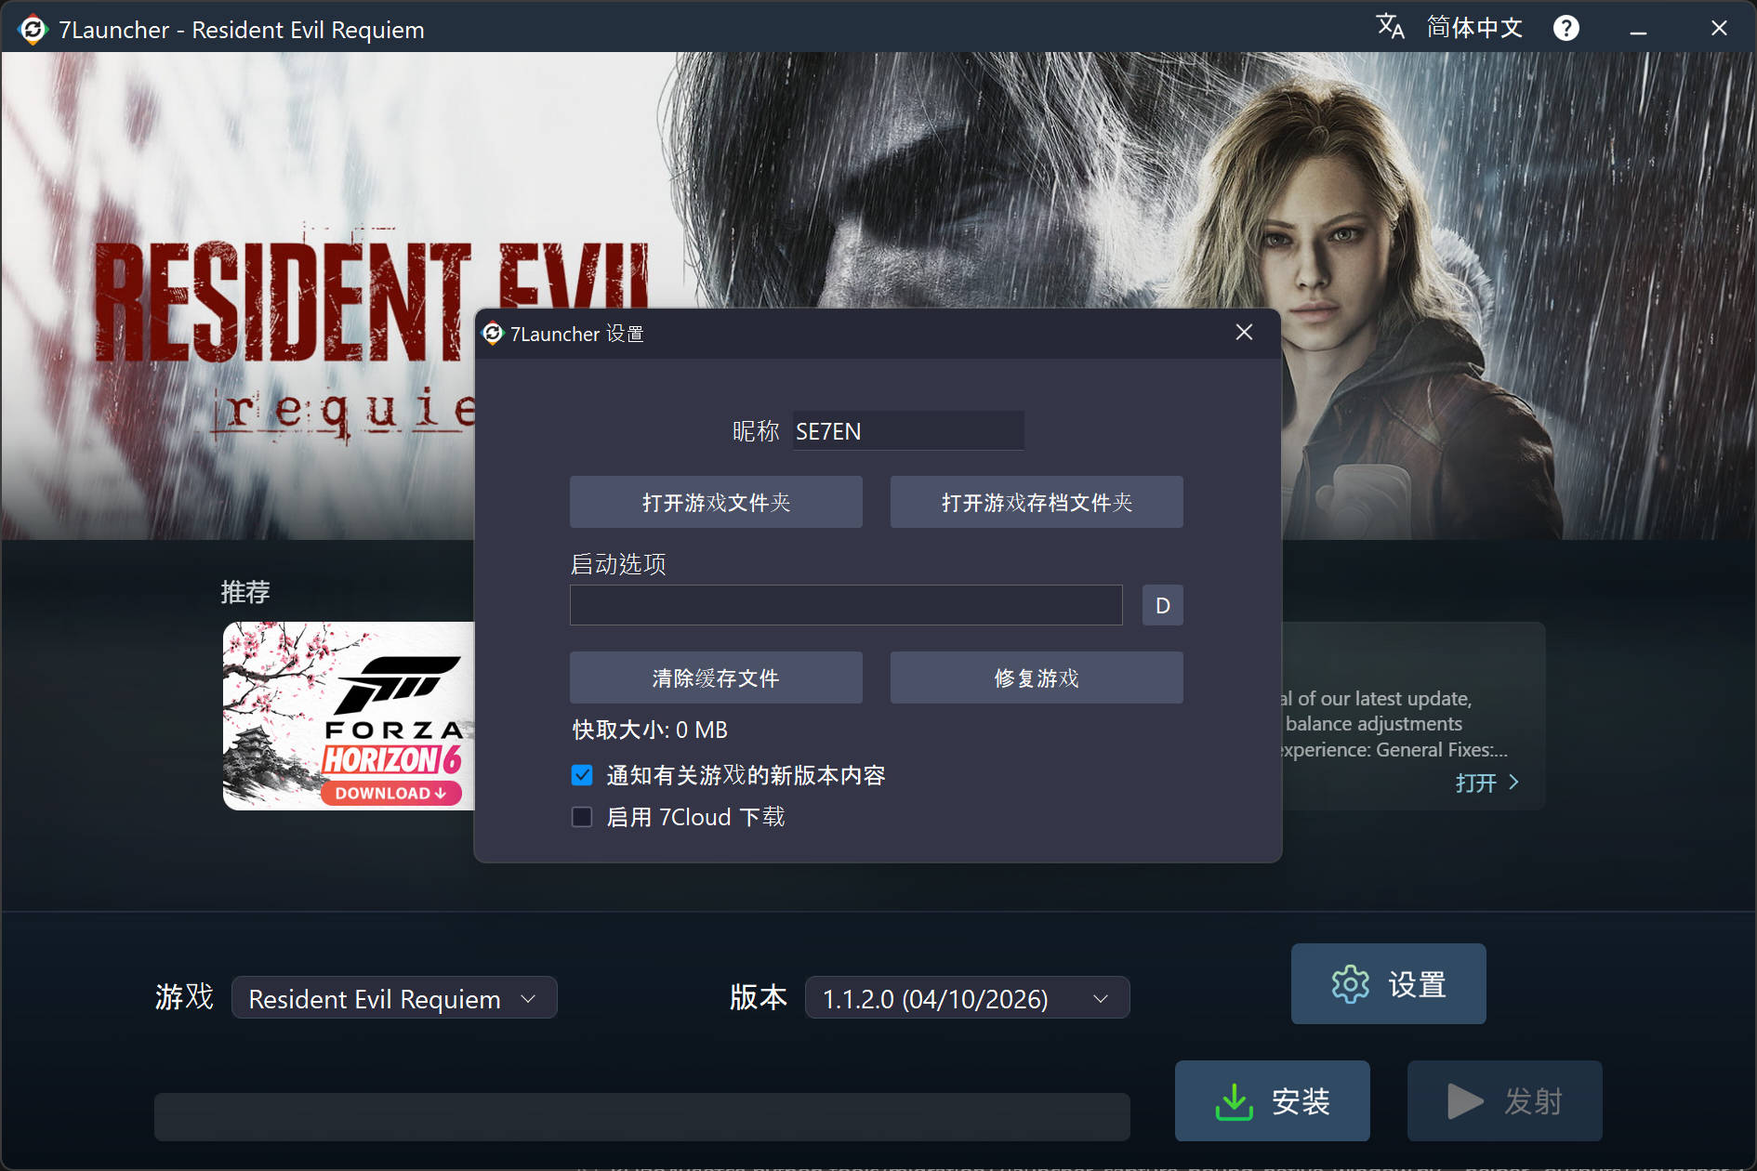Expand the 游戏 Resident Evil Requiem dropdown
1757x1171 pixels.
pyautogui.click(x=394, y=998)
